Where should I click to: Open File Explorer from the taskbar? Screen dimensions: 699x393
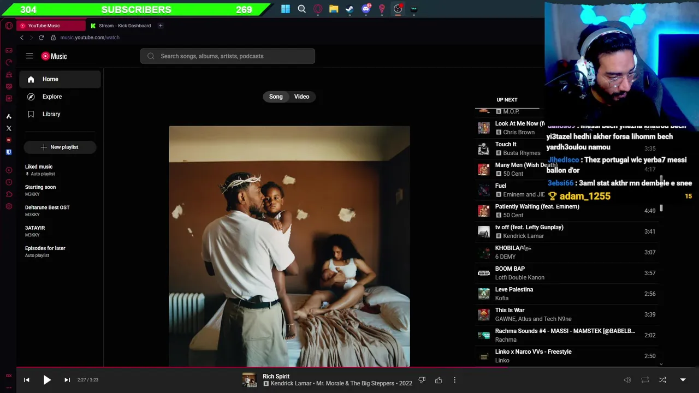click(334, 9)
